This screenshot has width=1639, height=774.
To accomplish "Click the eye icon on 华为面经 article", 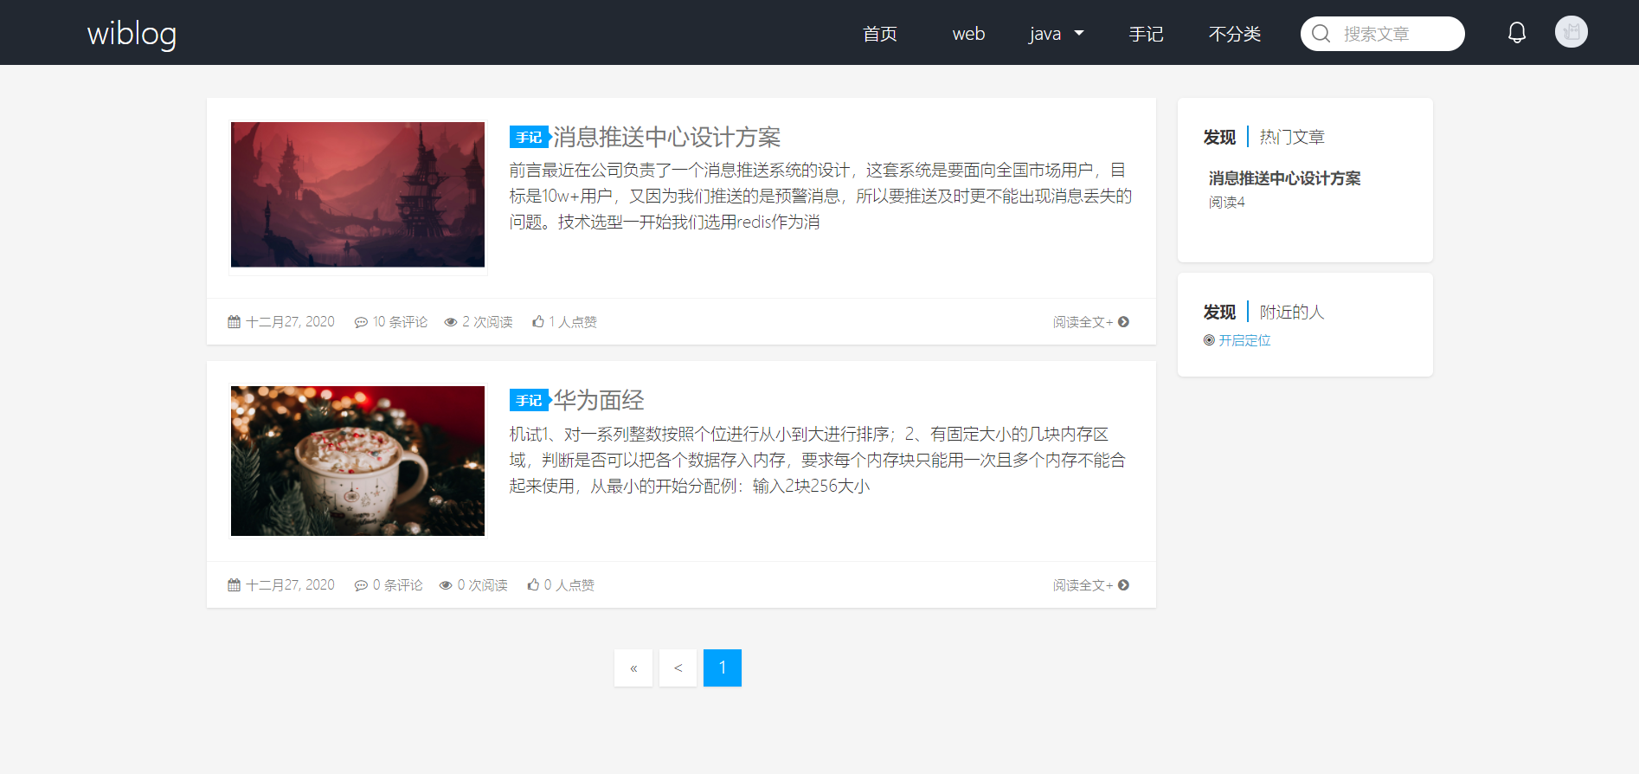I will (x=446, y=585).
